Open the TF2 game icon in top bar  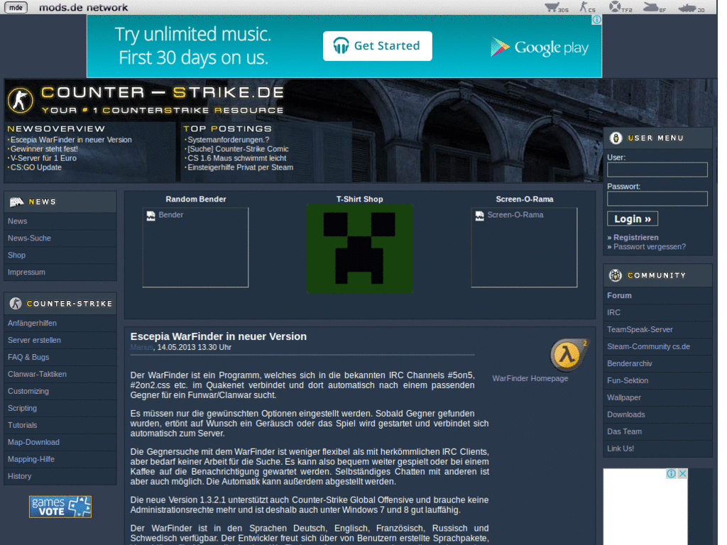pyautogui.click(x=621, y=7)
